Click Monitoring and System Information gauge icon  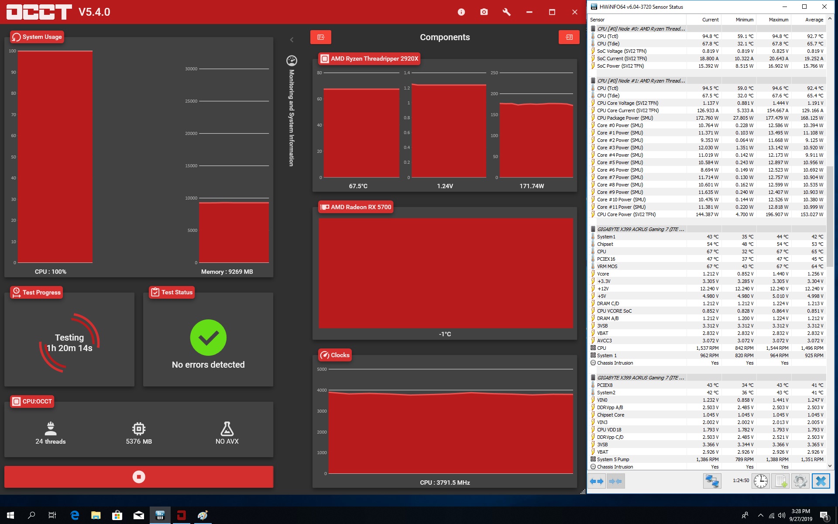pos(292,61)
